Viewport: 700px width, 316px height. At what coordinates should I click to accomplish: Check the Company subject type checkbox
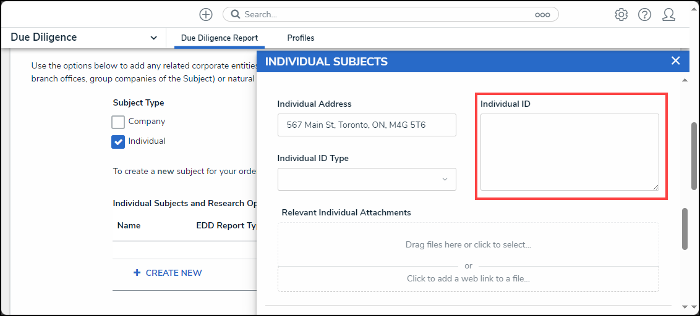(118, 122)
